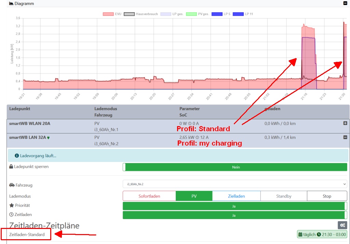The image size is (350, 244).
Task: Open the Fahrzeug dropdown i3_60Ah_Nr.2
Action: (x=235, y=184)
